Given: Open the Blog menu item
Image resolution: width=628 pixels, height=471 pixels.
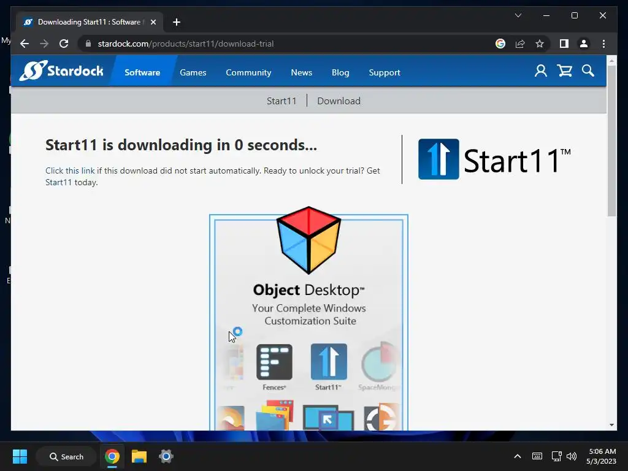Looking at the screenshot, I should click(340, 72).
